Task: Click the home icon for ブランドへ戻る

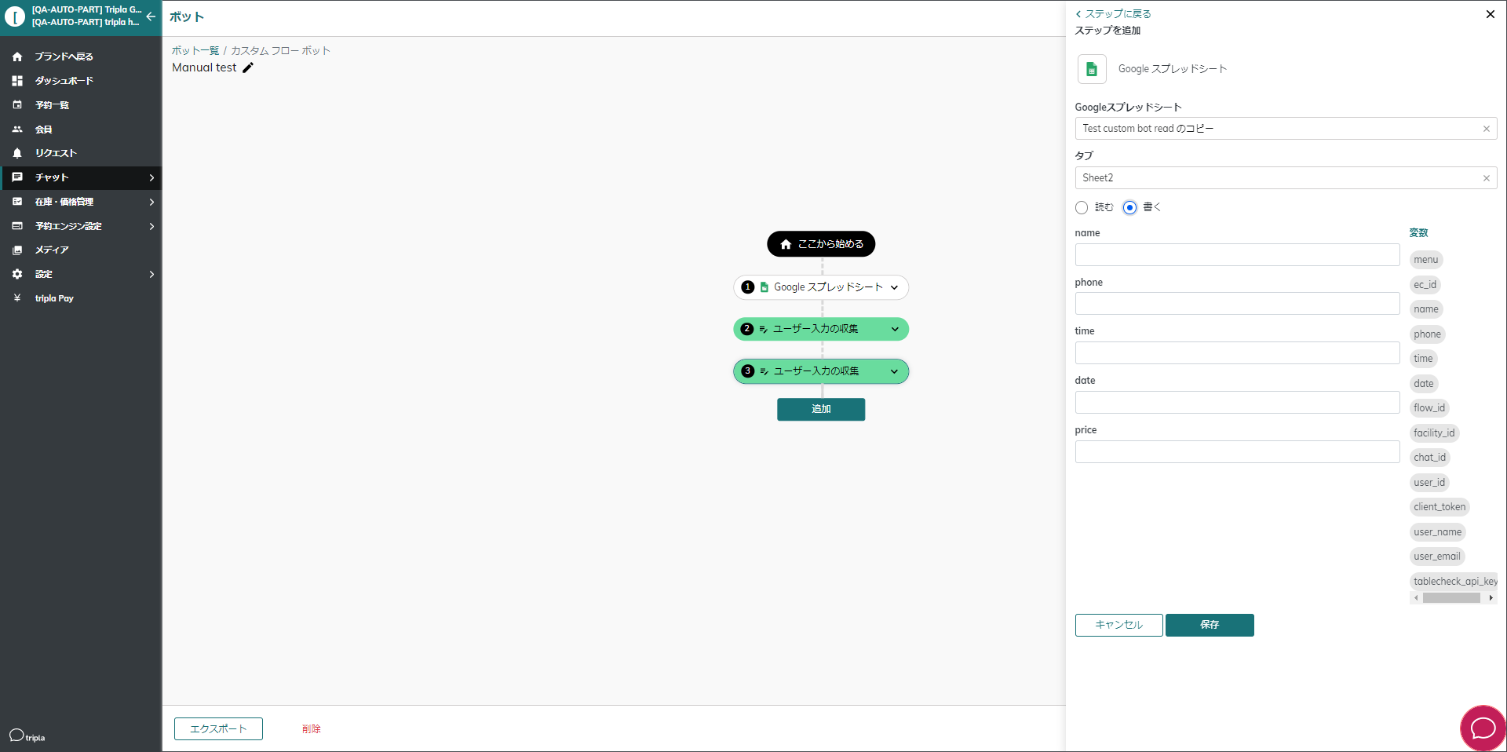Action: coord(17,57)
